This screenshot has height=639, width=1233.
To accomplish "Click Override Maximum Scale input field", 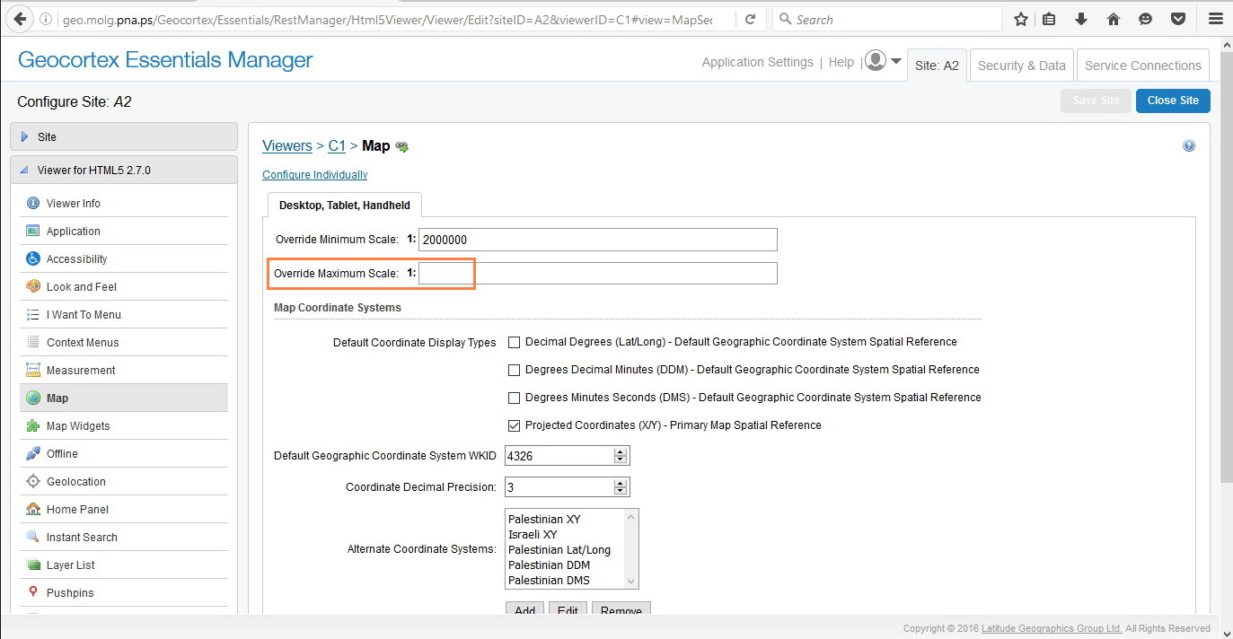I will (x=597, y=273).
